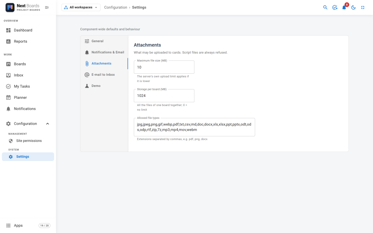Go to Boards in sidebar

pos(28,64)
